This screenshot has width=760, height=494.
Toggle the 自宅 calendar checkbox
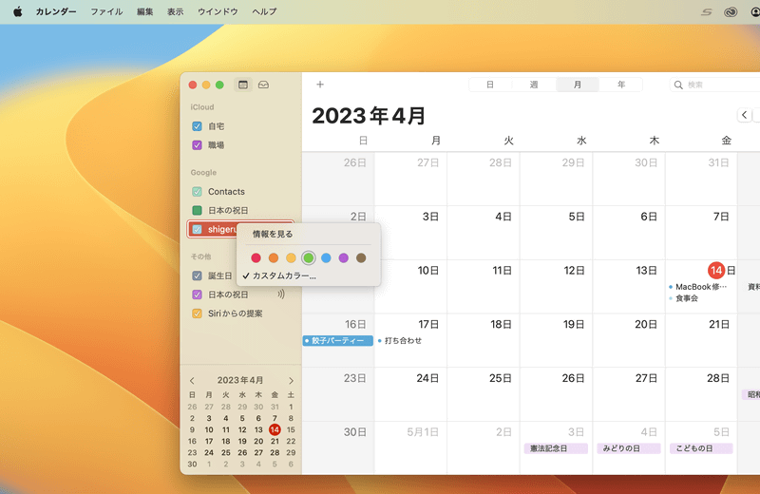coord(197,126)
